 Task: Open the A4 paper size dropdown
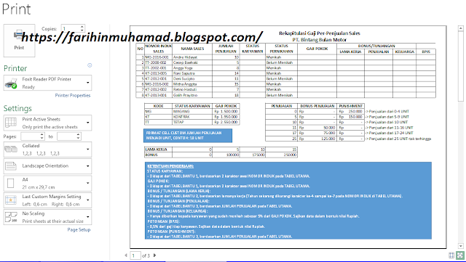point(47,183)
